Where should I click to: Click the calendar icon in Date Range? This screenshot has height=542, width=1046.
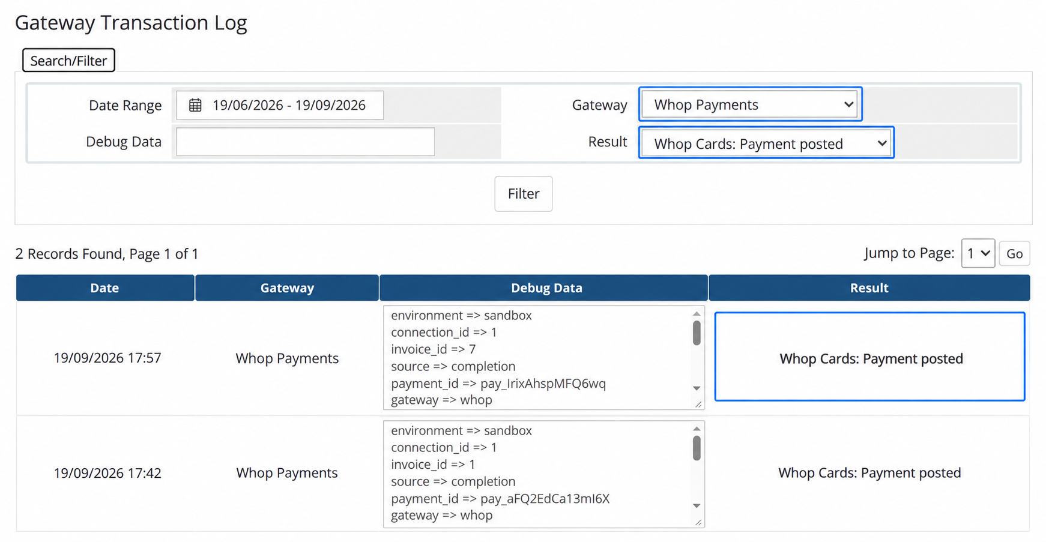point(195,105)
